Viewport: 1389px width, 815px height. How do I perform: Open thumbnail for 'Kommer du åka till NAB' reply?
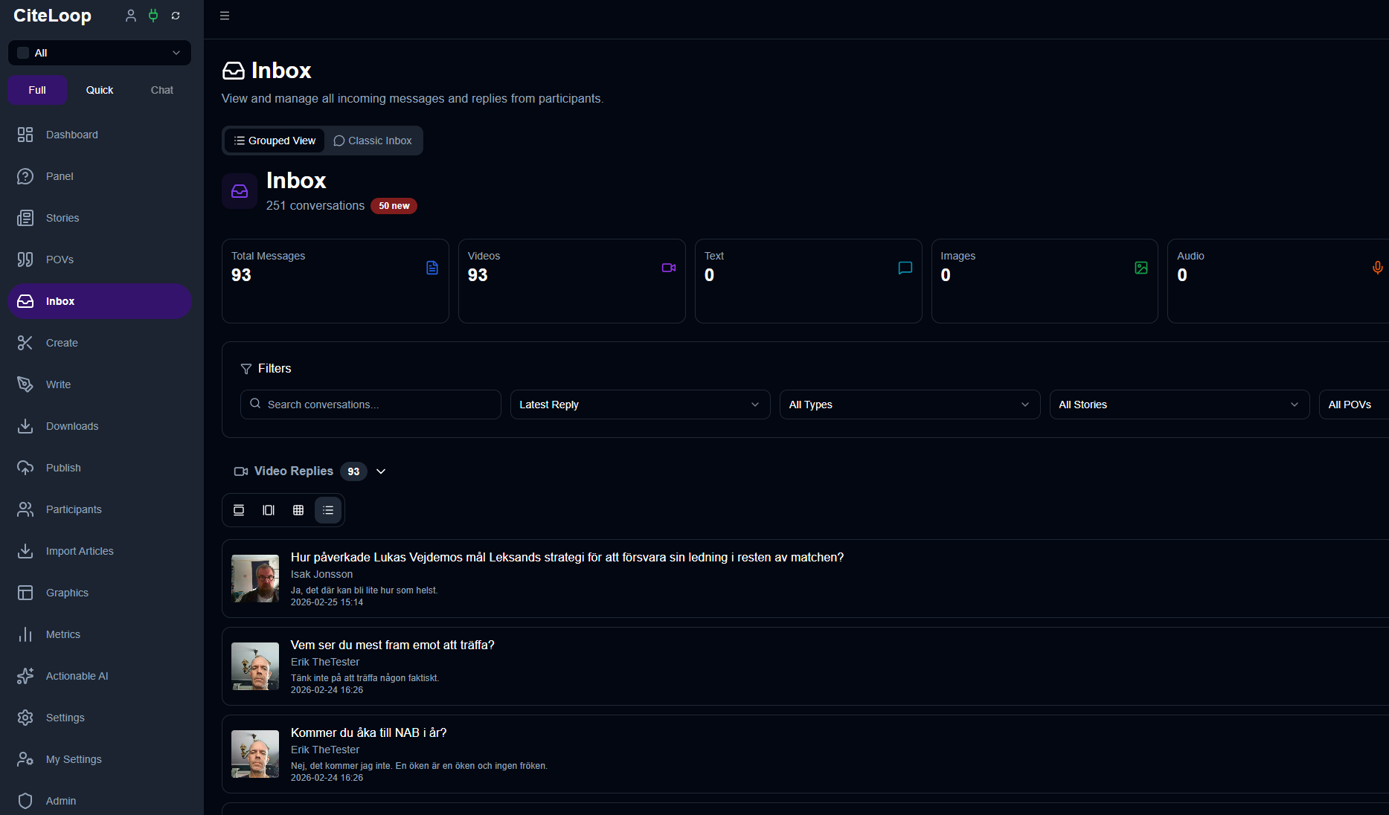coord(255,754)
